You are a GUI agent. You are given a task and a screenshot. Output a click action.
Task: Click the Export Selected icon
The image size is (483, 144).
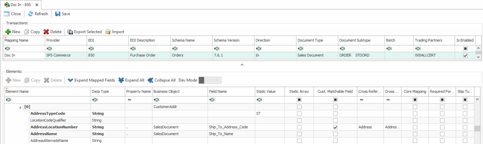70,32
